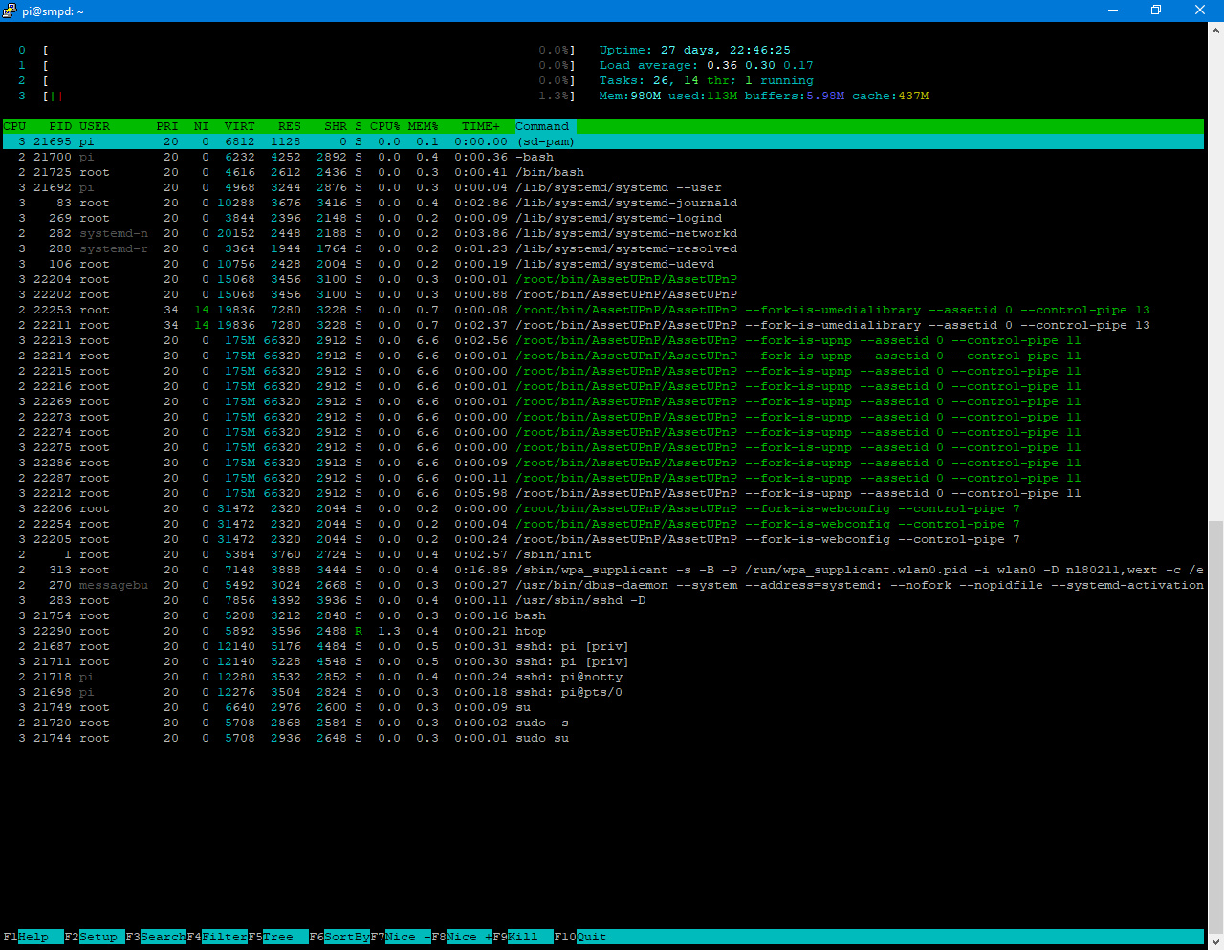
Task: Open F2 Setup screen
Action: click(x=95, y=937)
